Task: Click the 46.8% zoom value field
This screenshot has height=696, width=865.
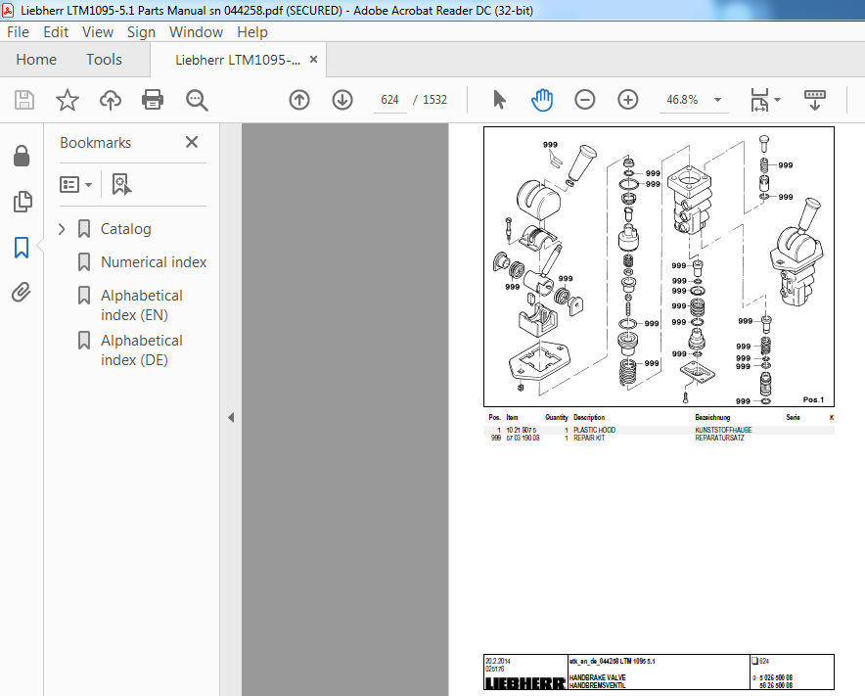Action: [682, 100]
